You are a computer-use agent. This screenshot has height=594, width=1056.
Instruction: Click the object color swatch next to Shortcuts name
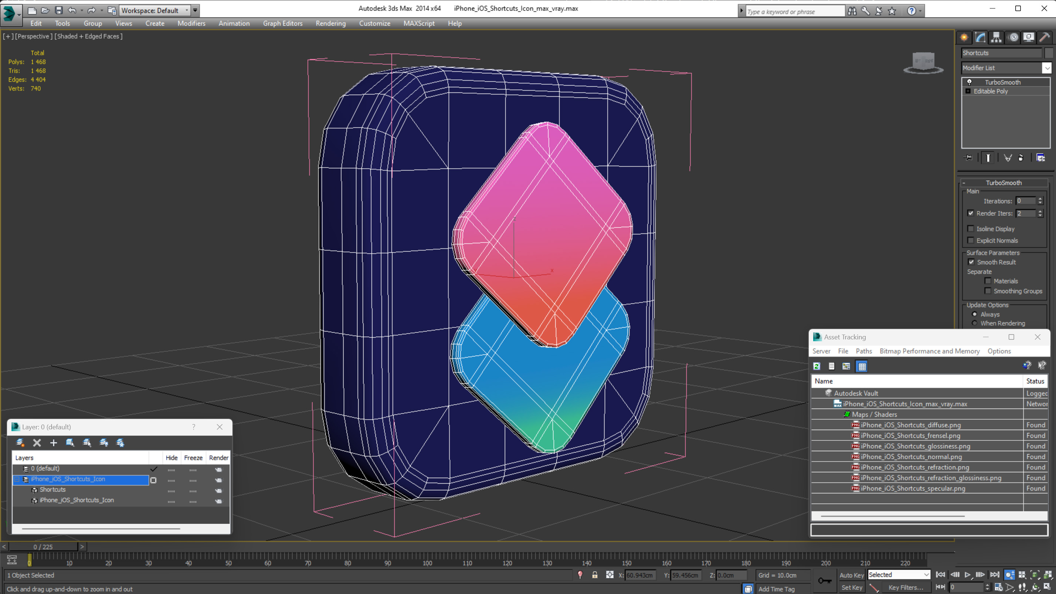click(1048, 53)
